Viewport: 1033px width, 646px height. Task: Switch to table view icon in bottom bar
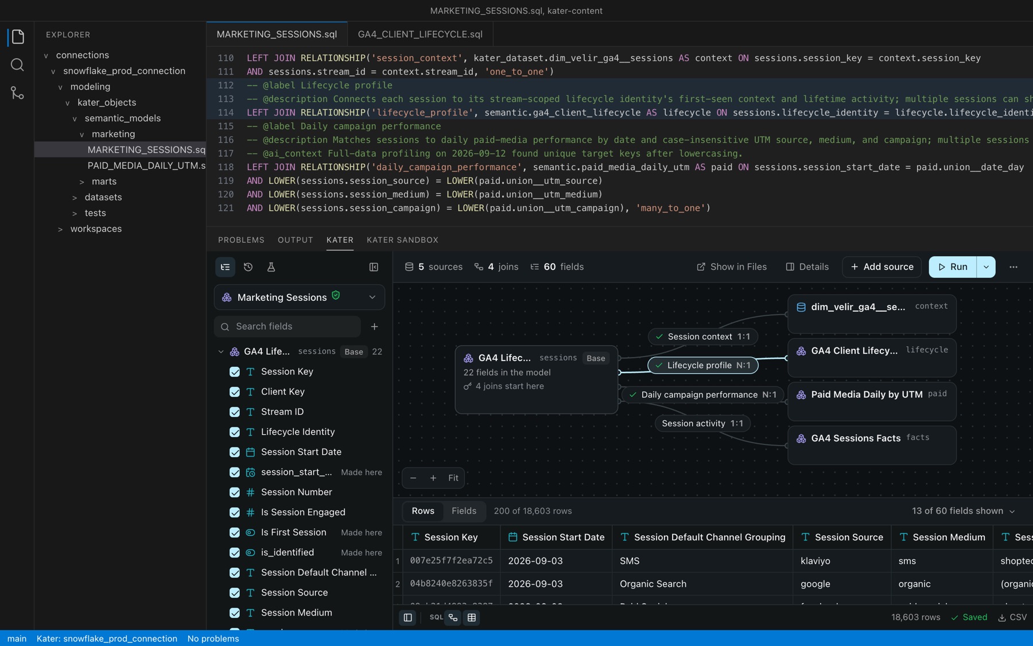click(472, 618)
